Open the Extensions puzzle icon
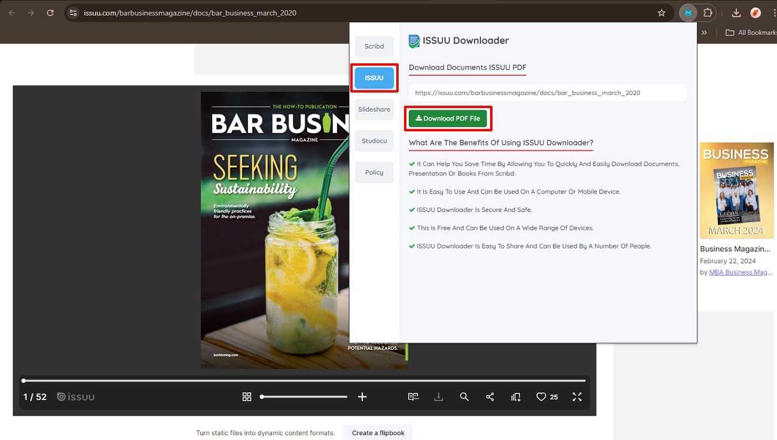This screenshot has width=777, height=440. tap(708, 13)
